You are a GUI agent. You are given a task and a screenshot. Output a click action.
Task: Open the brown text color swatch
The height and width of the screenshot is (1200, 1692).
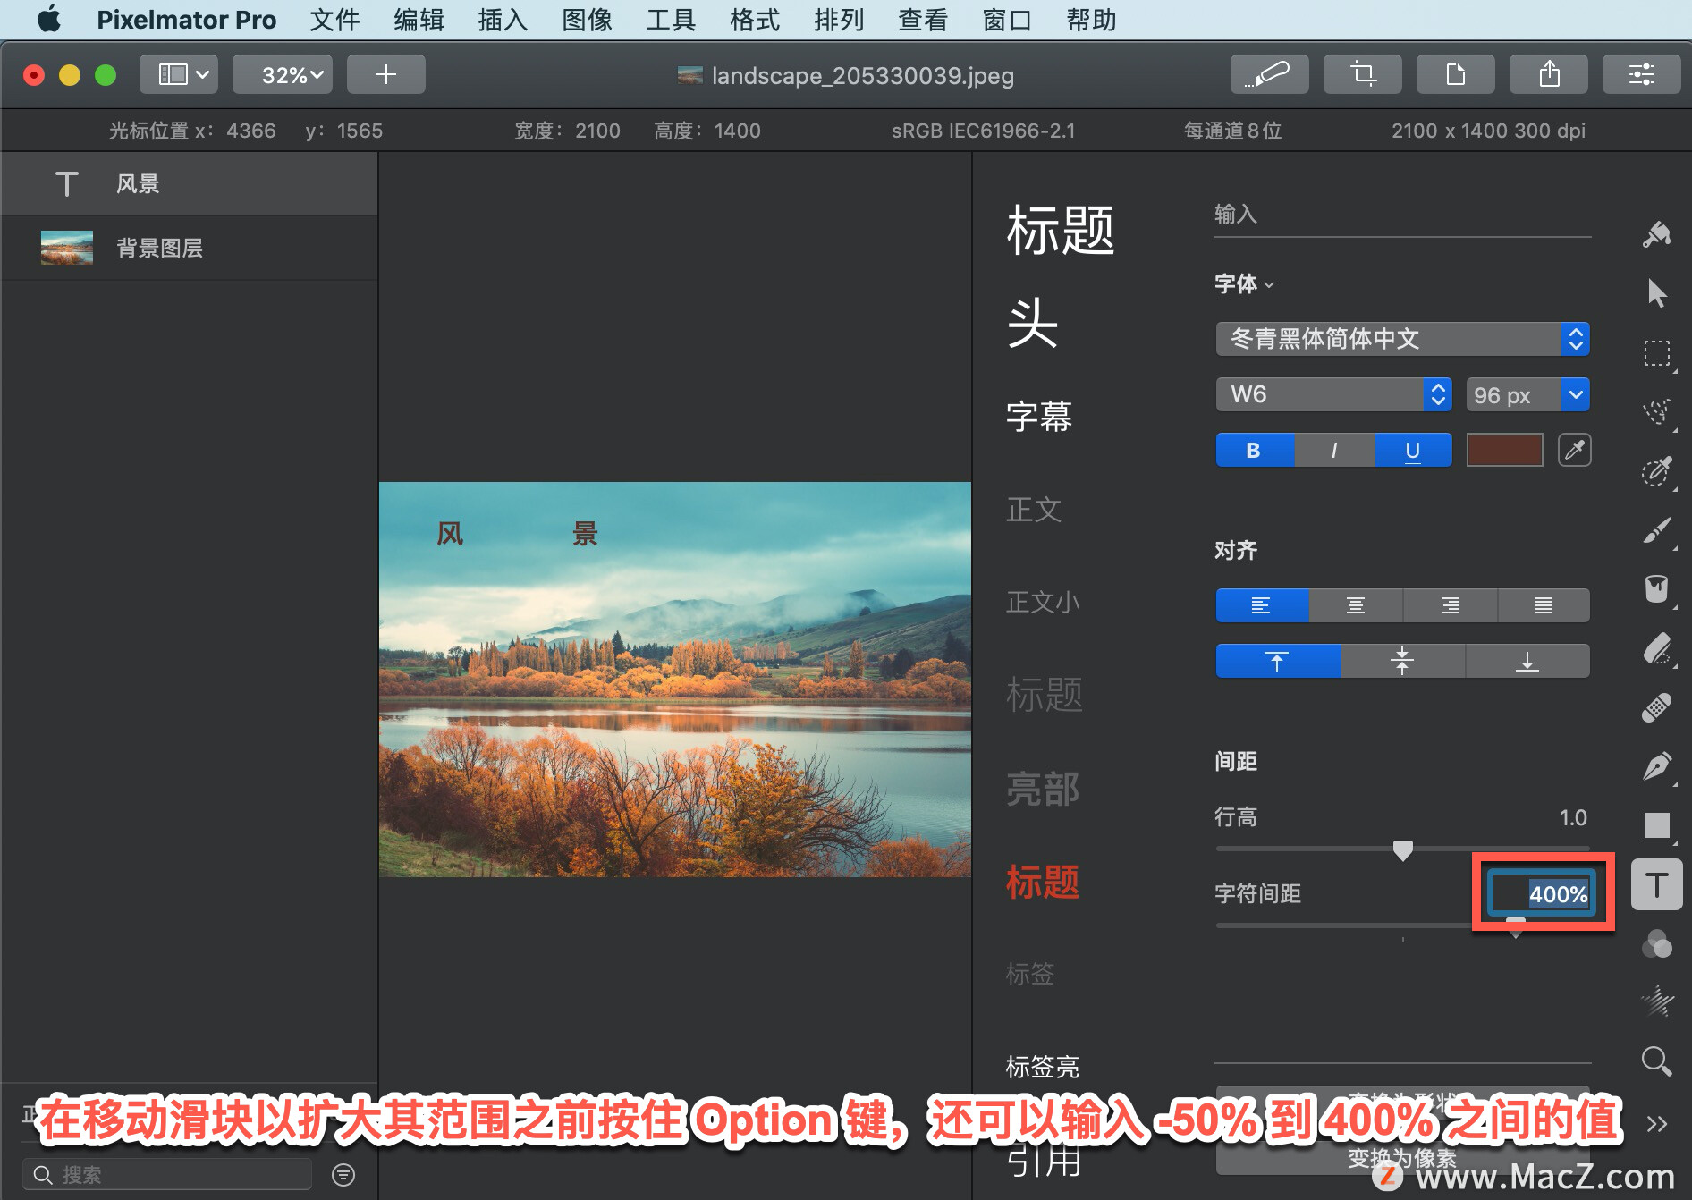[1504, 450]
